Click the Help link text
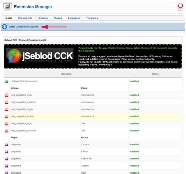The width and height of the screenshot is (186, 174). tap(180, 10)
